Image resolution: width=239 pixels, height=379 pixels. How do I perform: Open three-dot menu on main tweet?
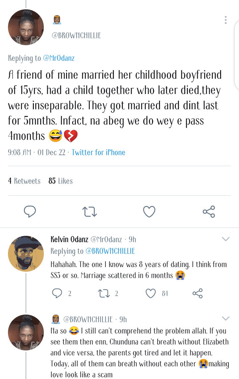[x=225, y=20]
